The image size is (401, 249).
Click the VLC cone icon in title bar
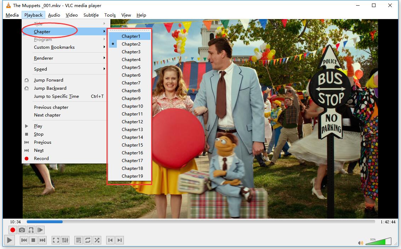(x=8, y=5)
